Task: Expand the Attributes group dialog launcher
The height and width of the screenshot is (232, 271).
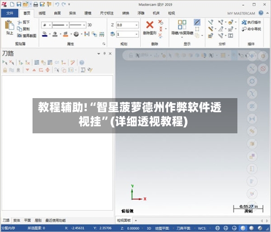Action: pos(104,44)
